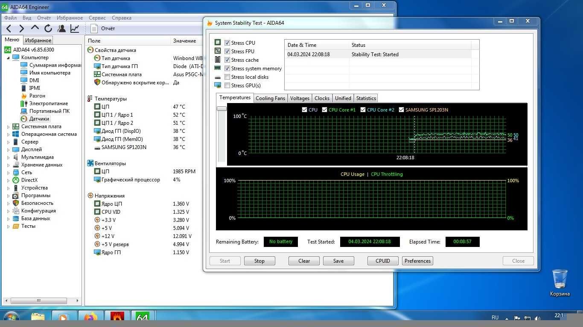This screenshot has width=583, height=327.
Task: Click the tree panel horizontal scrollbar
Action: pos(38,301)
